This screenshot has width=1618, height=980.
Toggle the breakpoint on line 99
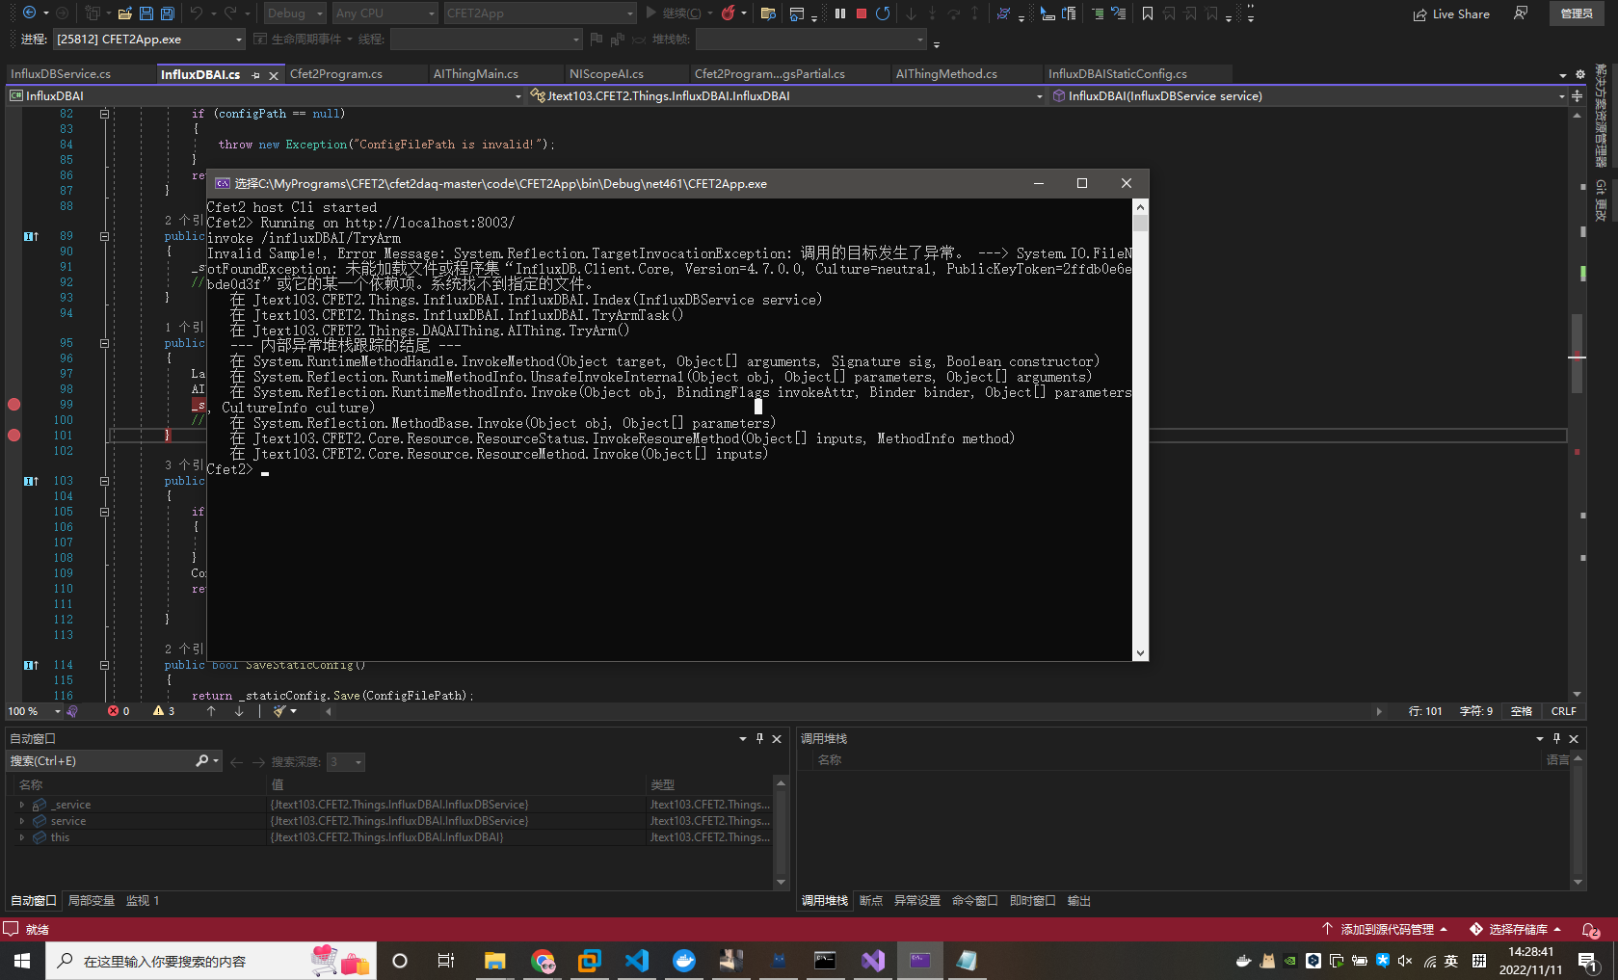tap(14, 405)
